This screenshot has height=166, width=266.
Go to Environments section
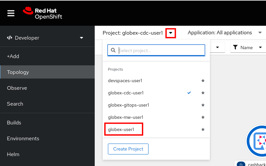[x=23, y=139]
